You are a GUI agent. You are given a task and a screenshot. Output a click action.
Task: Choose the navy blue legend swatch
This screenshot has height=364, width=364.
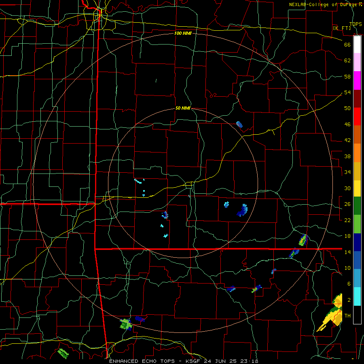point(357,242)
